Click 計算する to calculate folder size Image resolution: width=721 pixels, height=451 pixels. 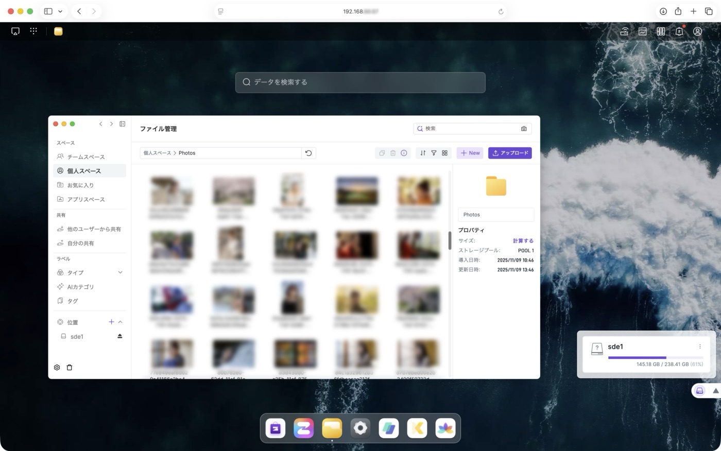point(523,241)
